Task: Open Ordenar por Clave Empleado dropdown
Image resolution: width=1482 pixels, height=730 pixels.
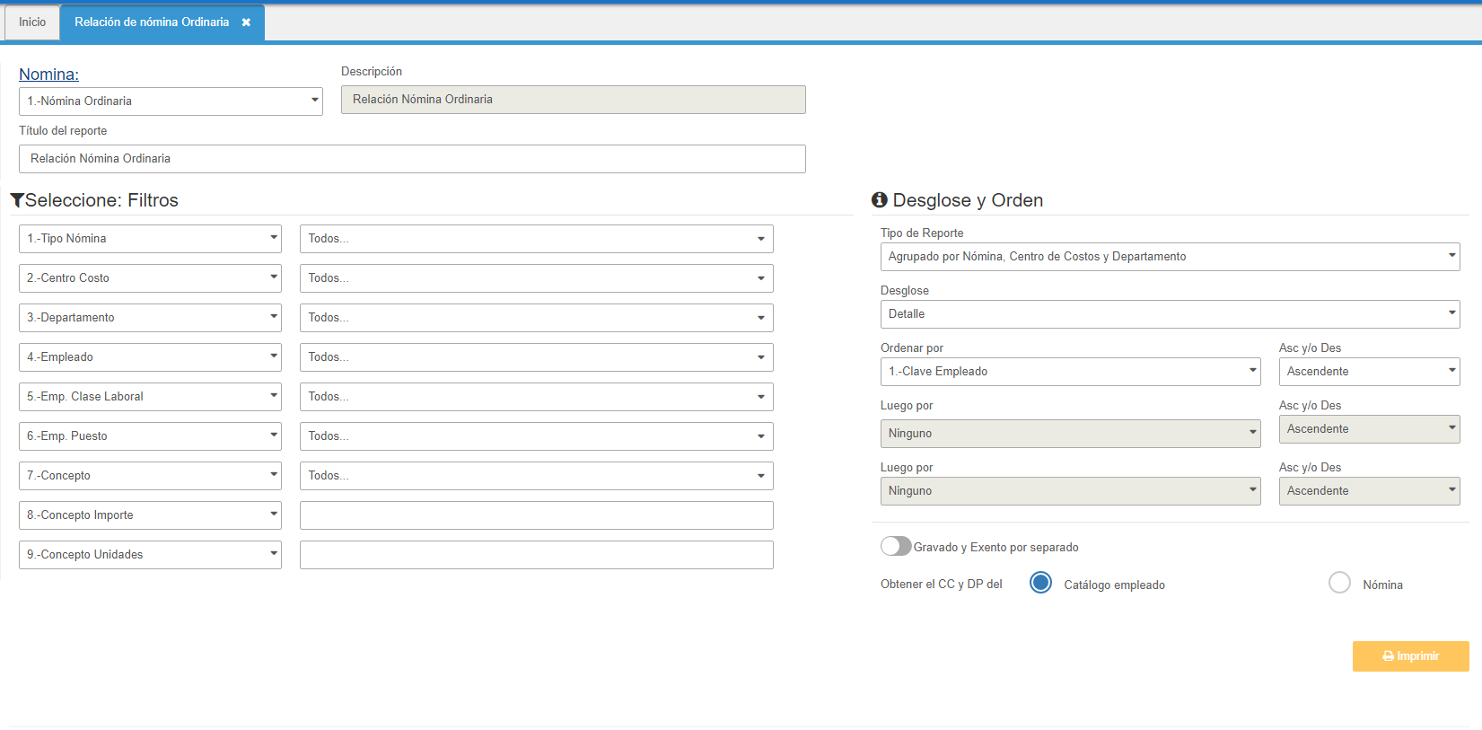Action: pyautogui.click(x=1070, y=372)
